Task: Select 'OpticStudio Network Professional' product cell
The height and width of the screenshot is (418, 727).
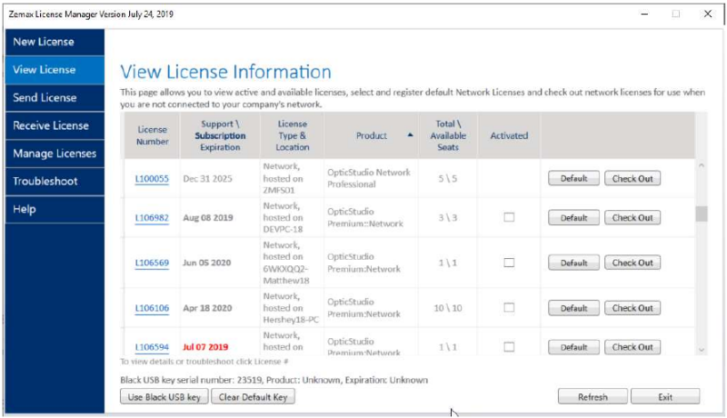Action: click(x=369, y=178)
